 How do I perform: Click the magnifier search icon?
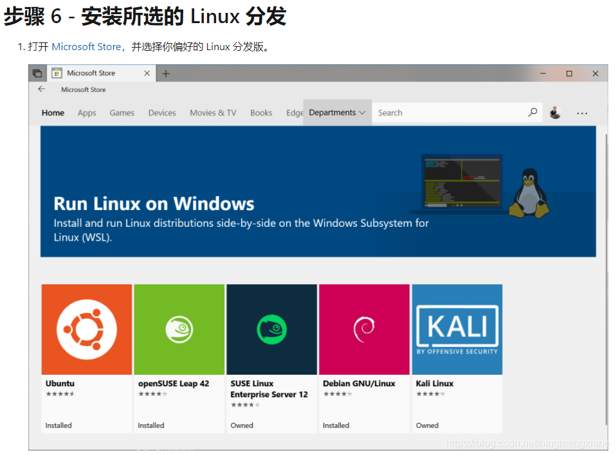(x=532, y=112)
